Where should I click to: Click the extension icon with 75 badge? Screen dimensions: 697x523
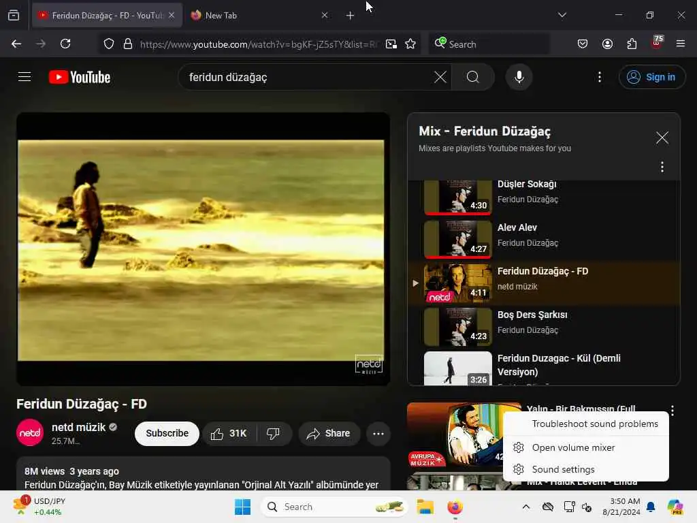click(x=657, y=43)
